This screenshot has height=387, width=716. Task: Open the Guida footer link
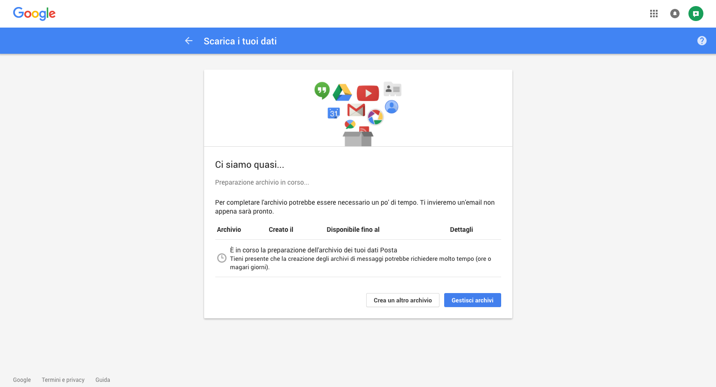coord(103,380)
